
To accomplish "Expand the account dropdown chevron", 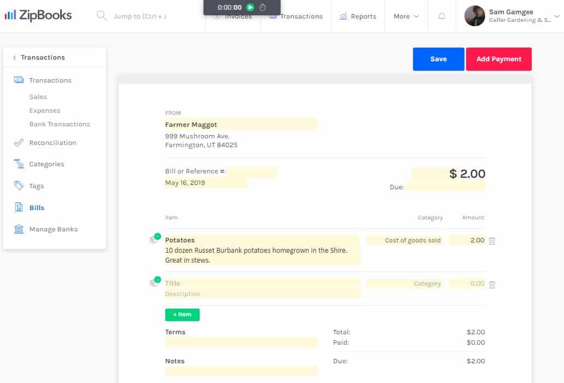I will 557,16.
